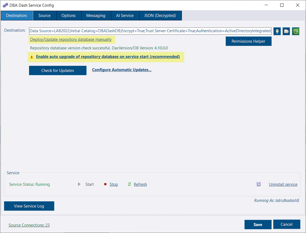Open Configure Automatic Updates link
The image size is (306, 233).
(x=122, y=70)
